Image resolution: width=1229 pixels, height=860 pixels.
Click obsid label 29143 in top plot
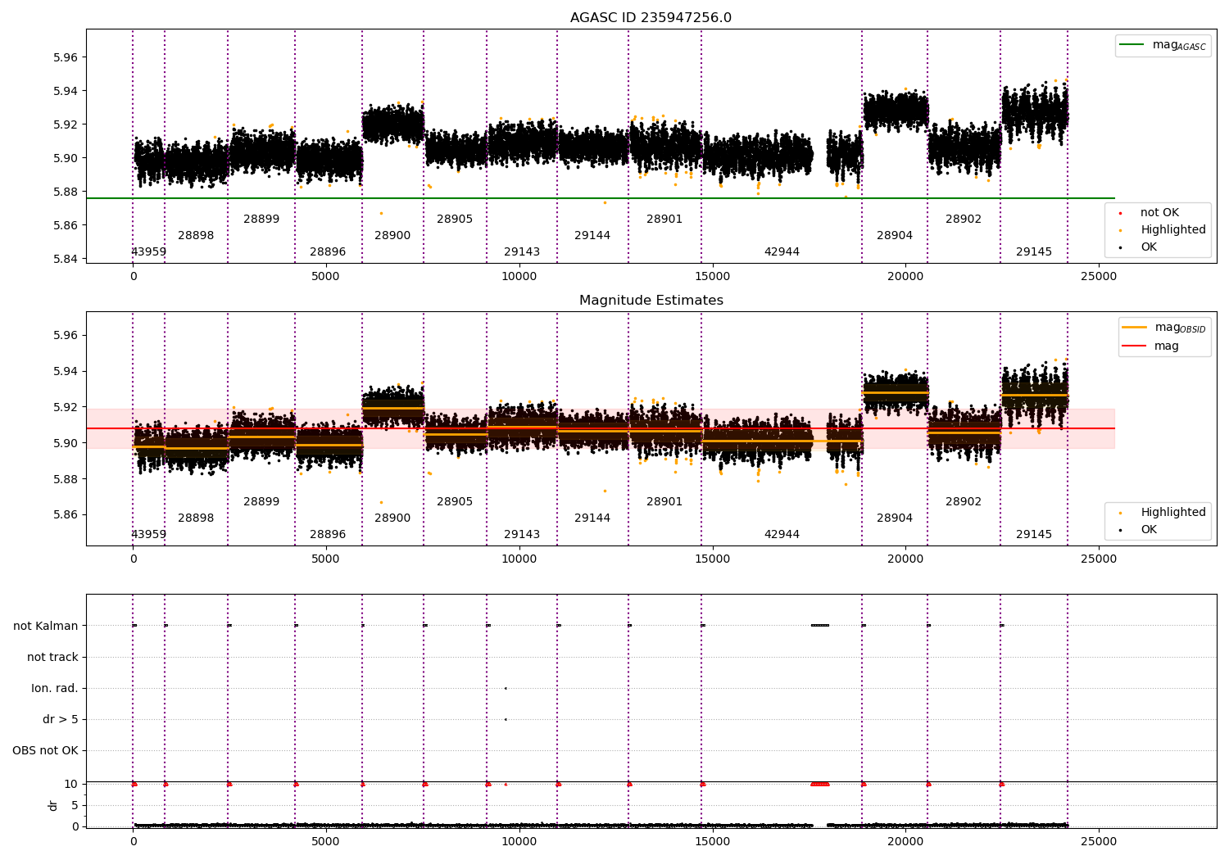(x=522, y=252)
